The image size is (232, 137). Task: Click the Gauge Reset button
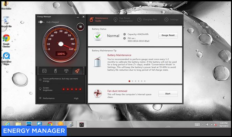pos(168,35)
